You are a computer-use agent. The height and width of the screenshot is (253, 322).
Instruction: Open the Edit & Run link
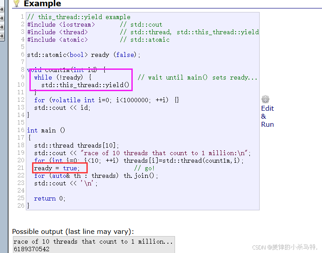(267, 116)
